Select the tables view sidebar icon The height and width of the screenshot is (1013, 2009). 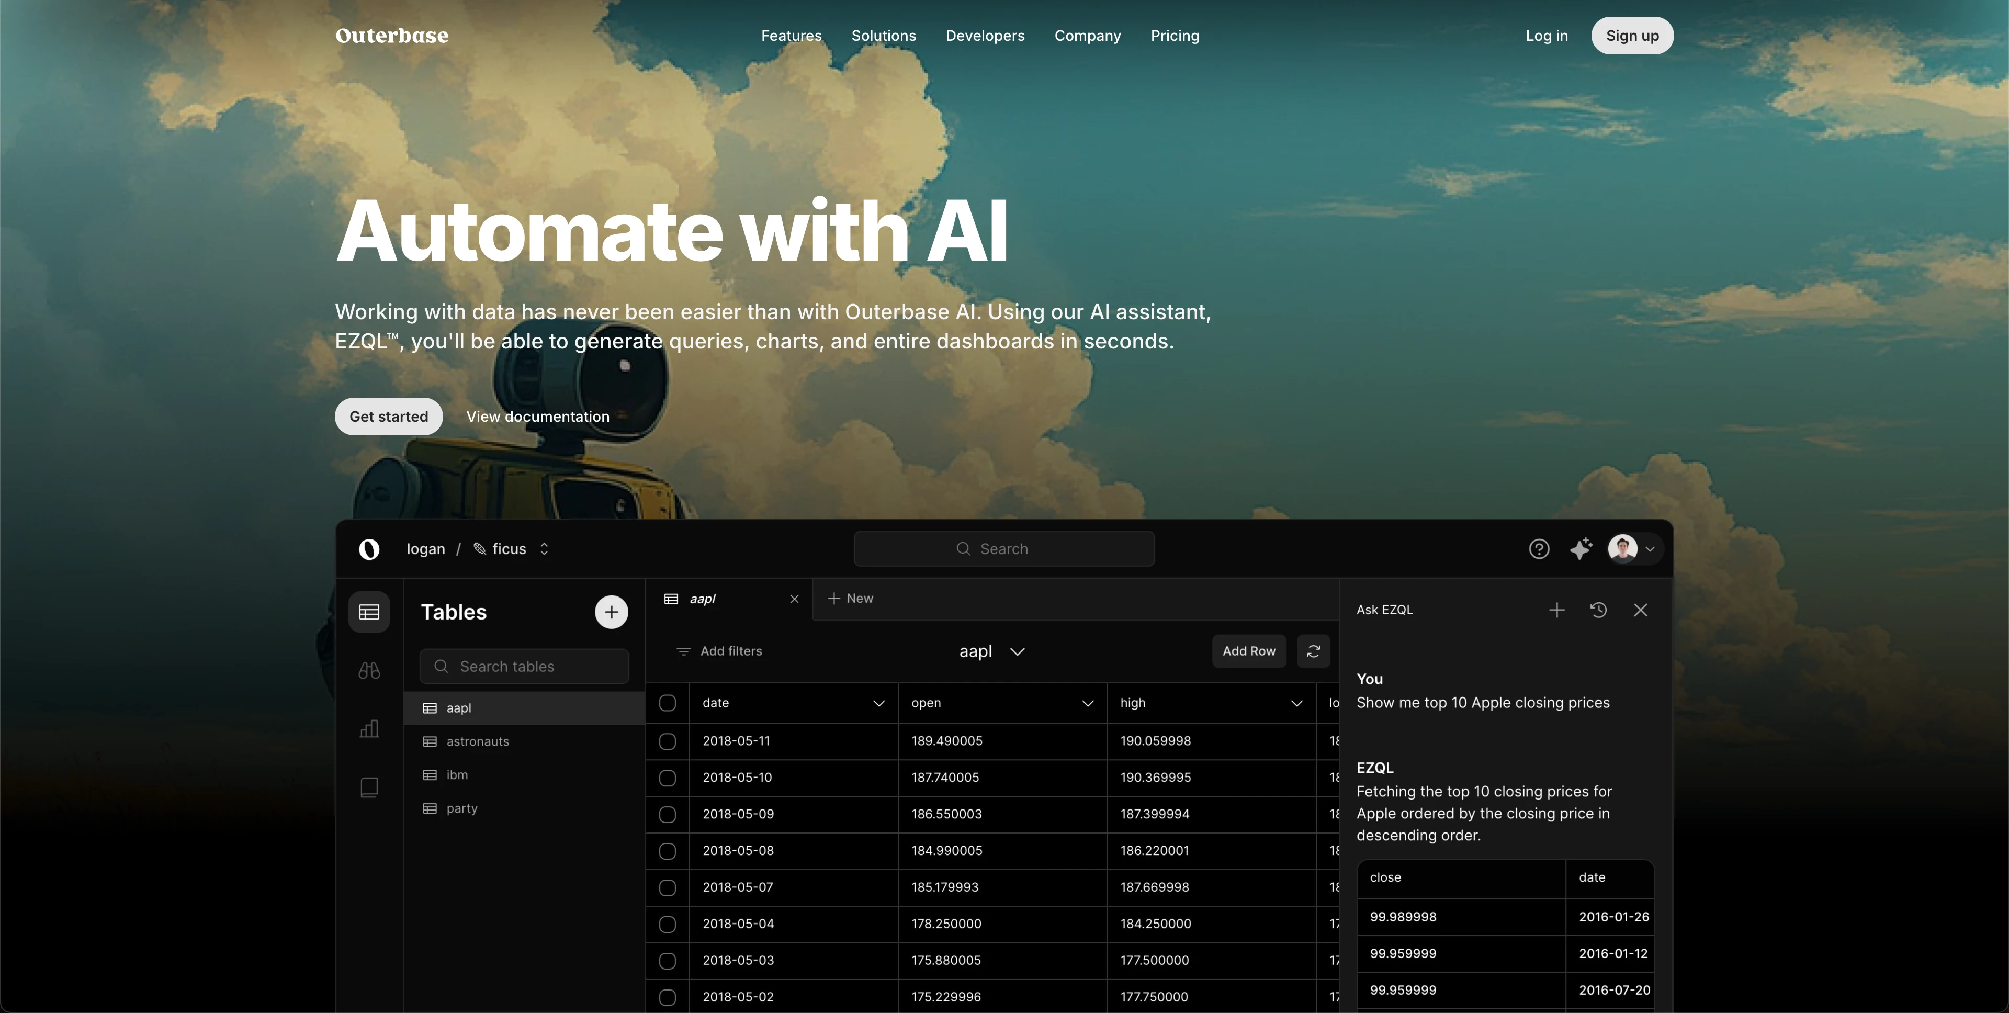coord(369,612)
